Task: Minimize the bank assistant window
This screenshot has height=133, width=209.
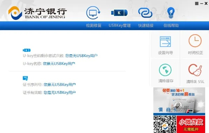Action: [202, 3]
